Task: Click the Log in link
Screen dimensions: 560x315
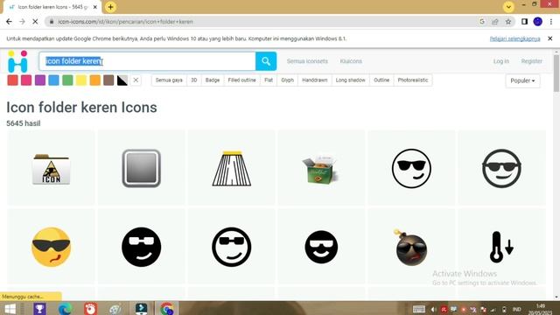Action: point(501,61)
